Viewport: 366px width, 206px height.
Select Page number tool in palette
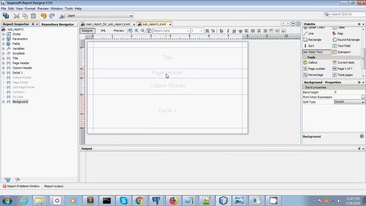(x=316, y=69)
